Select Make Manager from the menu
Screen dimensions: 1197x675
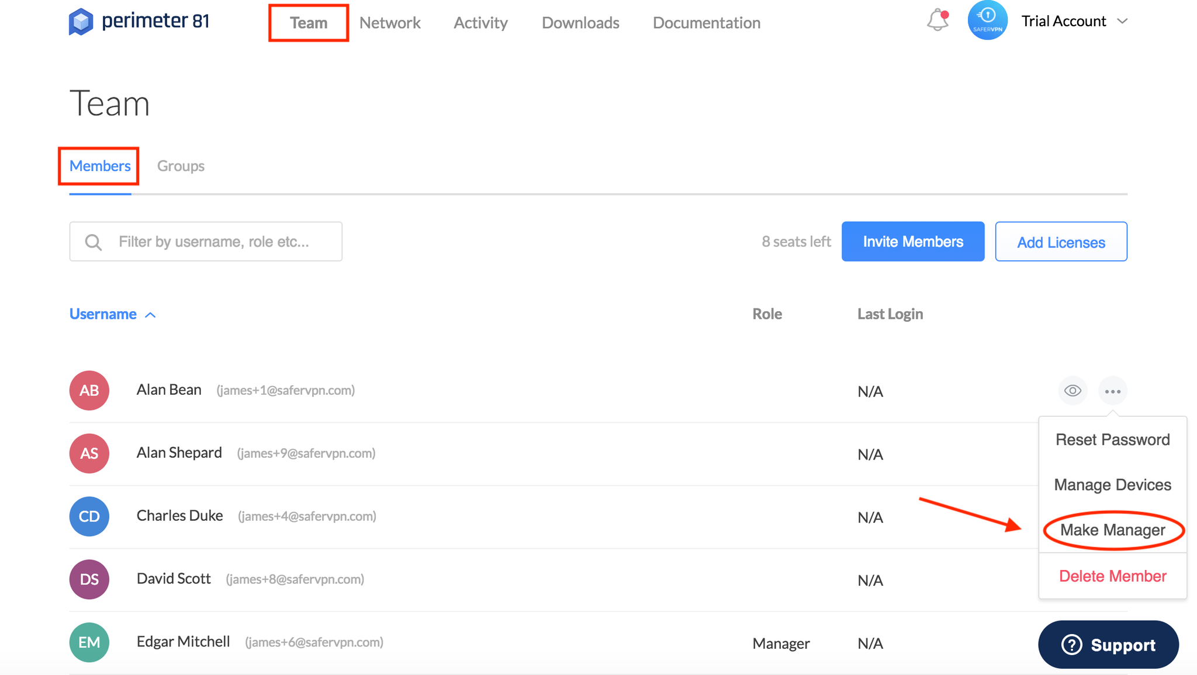coord(1112,530)
